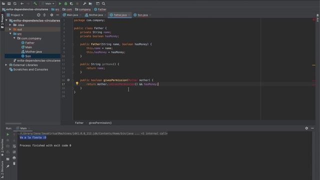Click the red error indicator at editor top-right
The image size is (320, 180).
coord(314,19)
